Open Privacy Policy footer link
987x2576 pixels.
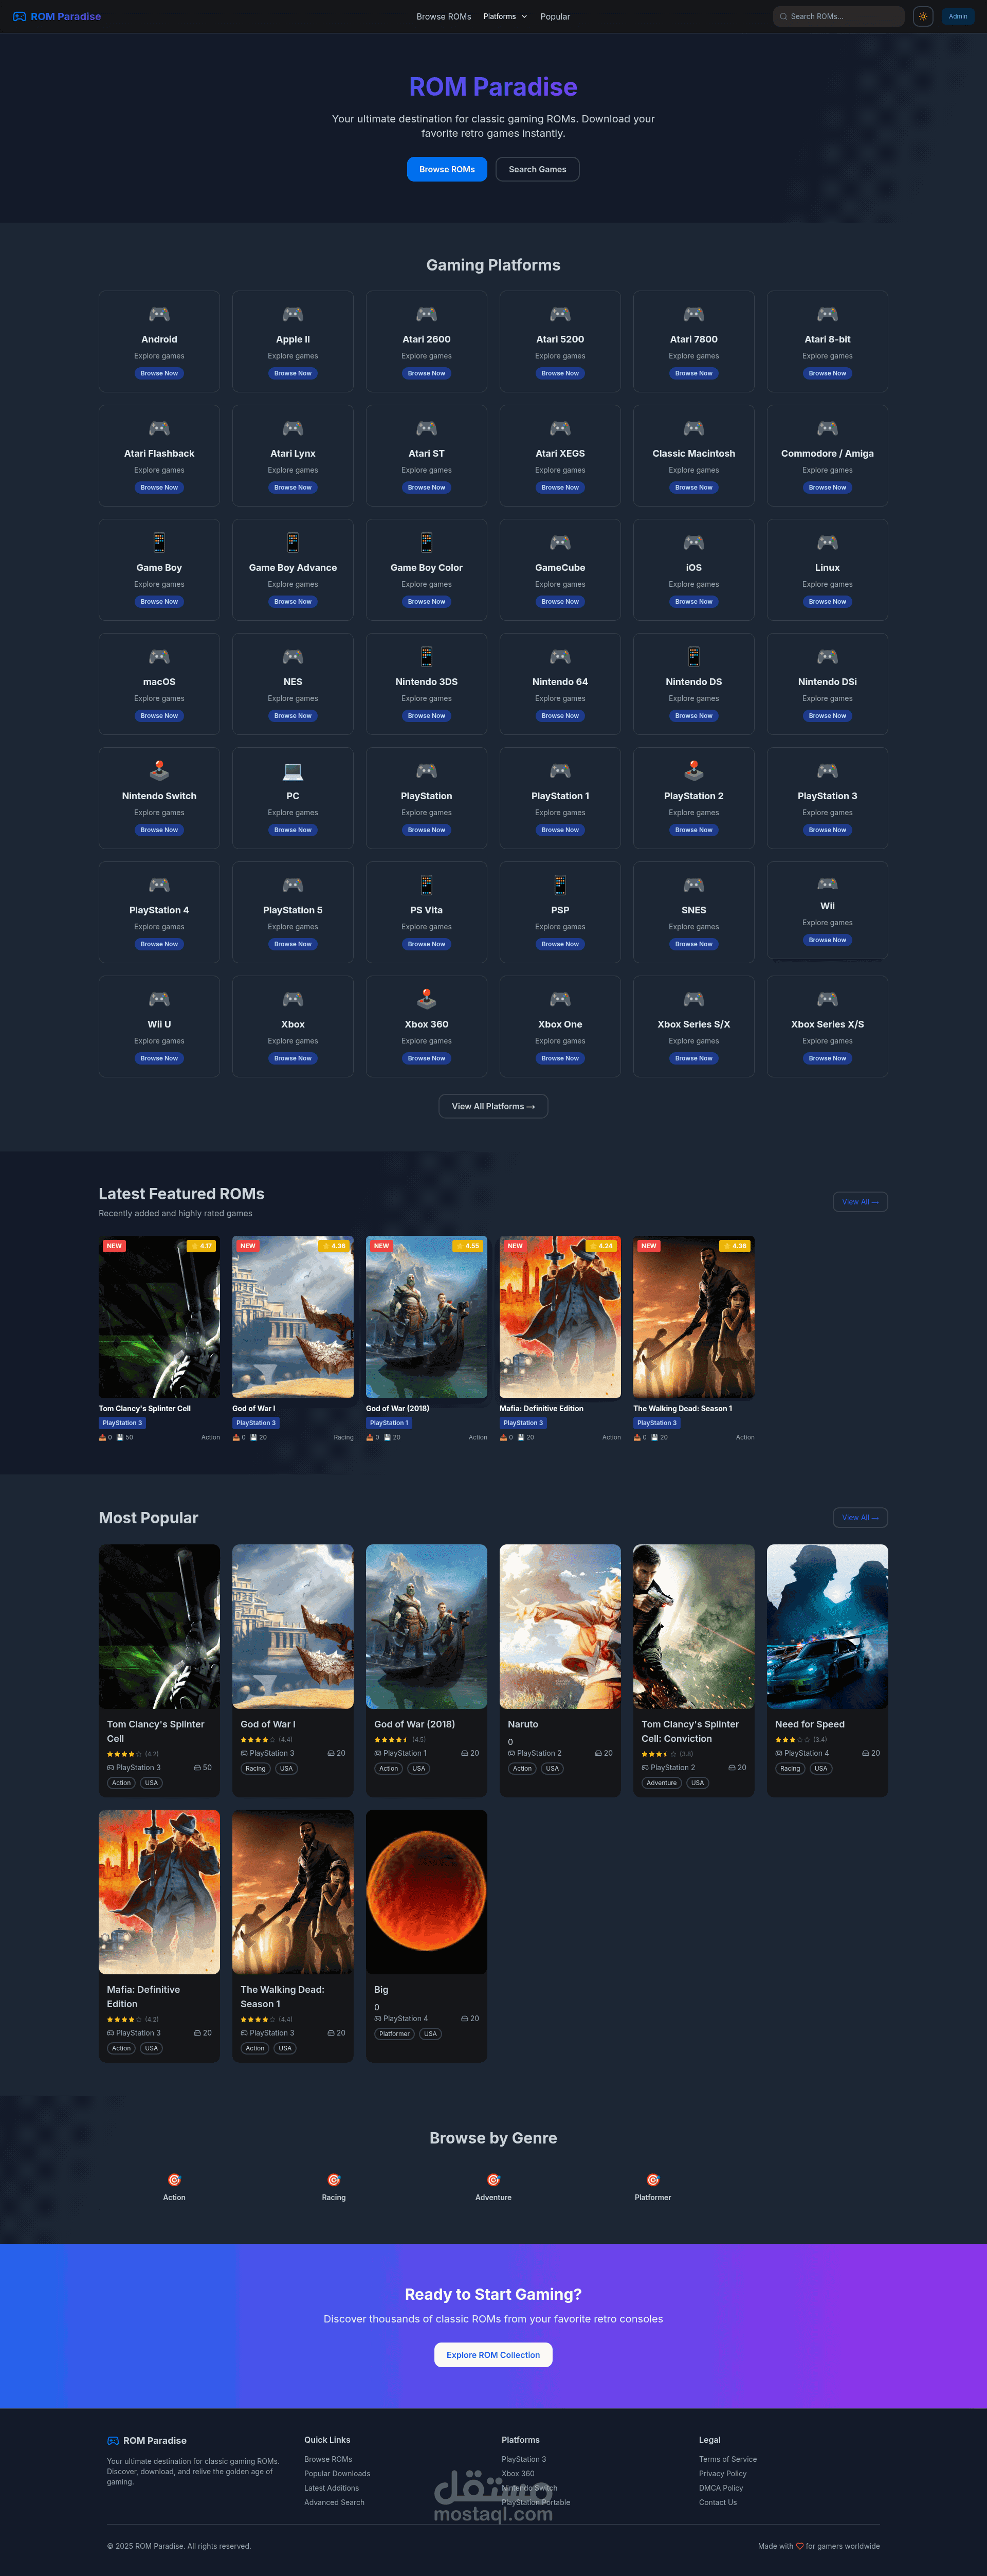tap(723, 2474)
